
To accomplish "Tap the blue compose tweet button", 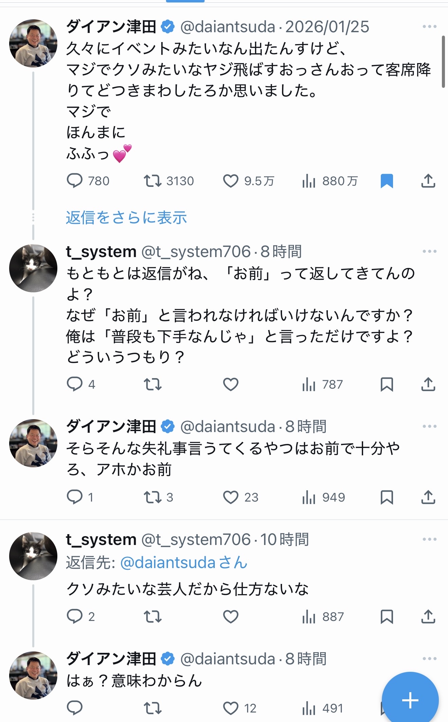I will pyautogui.click(x=410, y=700).
